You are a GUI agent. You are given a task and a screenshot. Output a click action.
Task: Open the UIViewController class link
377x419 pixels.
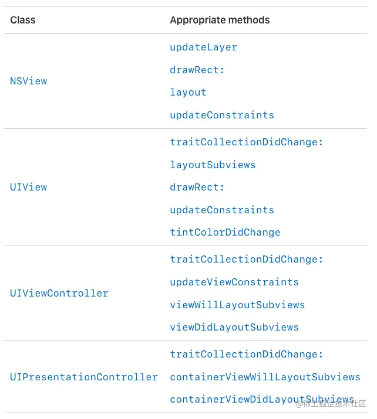(x=59, y=293)
